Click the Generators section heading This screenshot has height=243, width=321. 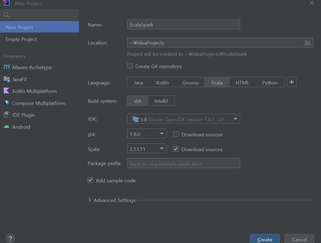(14, 56)
